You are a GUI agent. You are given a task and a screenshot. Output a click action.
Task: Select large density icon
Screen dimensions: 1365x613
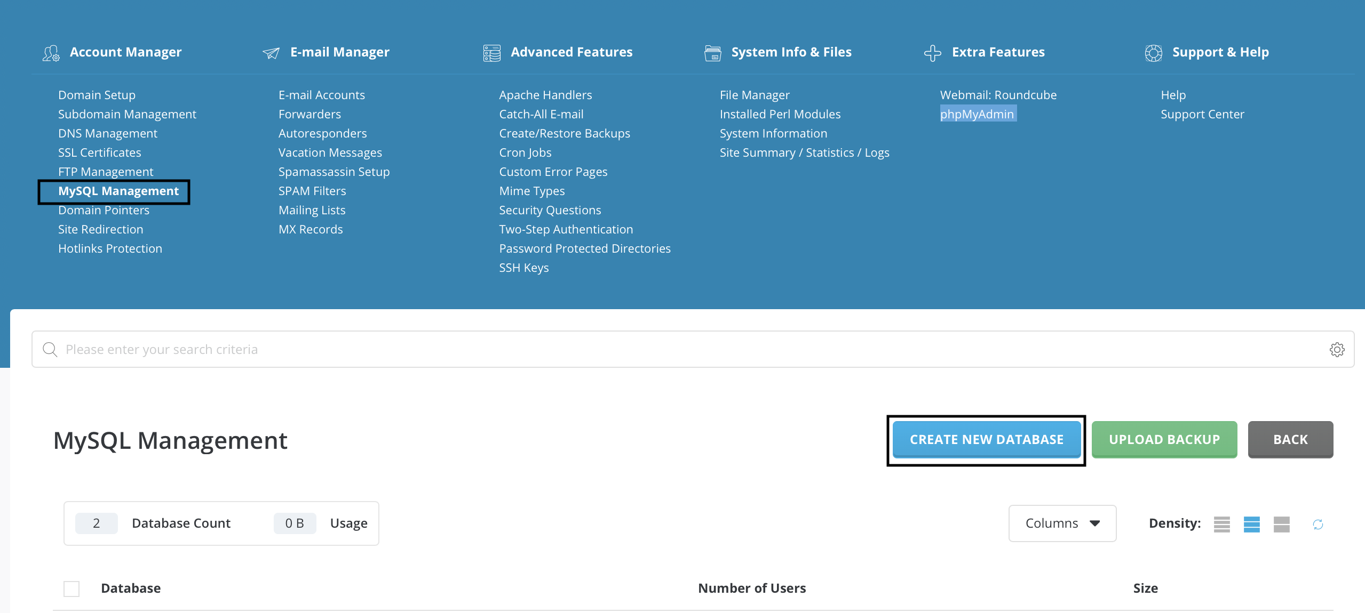coord(1281,524)
